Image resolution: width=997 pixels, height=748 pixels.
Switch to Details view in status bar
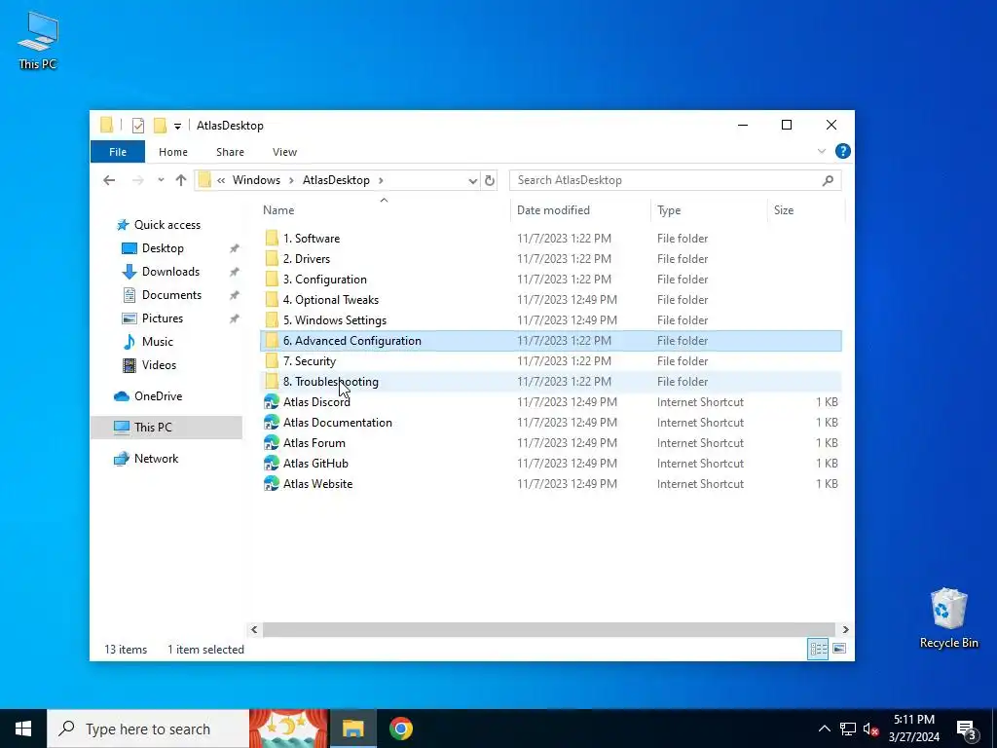coord(818,649)
